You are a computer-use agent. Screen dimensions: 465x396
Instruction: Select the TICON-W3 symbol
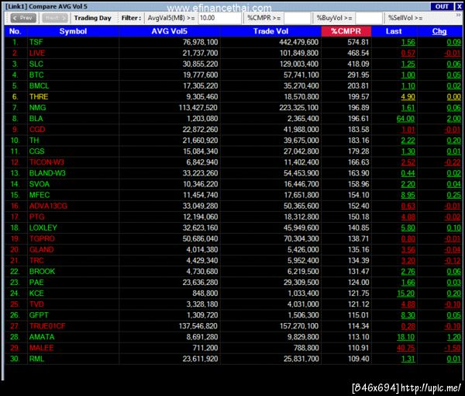click(x=46, y=162)
